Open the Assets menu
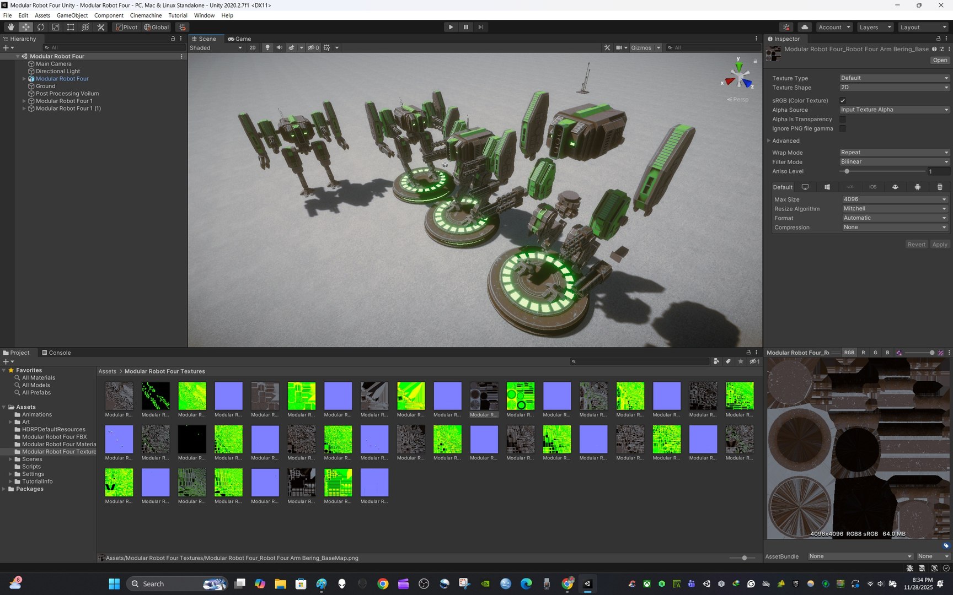This screenshot has height=595, width=953. [42, 15]
